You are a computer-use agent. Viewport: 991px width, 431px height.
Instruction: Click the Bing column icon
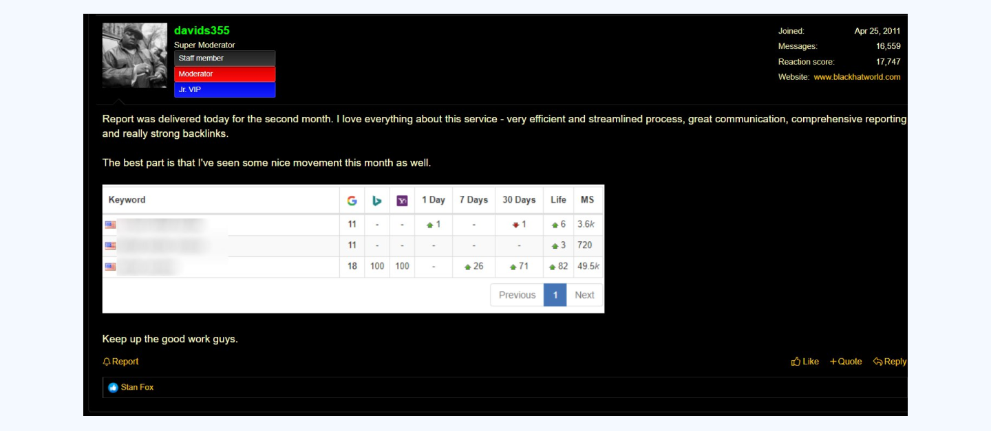(x=377, y=200)
